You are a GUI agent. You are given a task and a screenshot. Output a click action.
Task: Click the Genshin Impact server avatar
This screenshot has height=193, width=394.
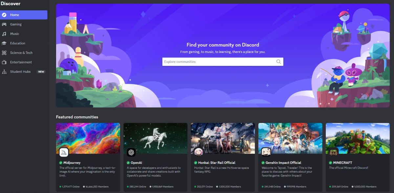point(266,152)
